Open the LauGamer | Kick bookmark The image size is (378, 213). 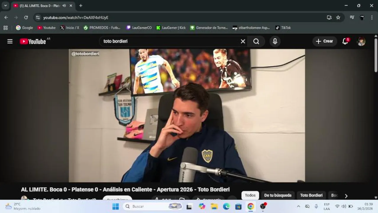[171, 28]
